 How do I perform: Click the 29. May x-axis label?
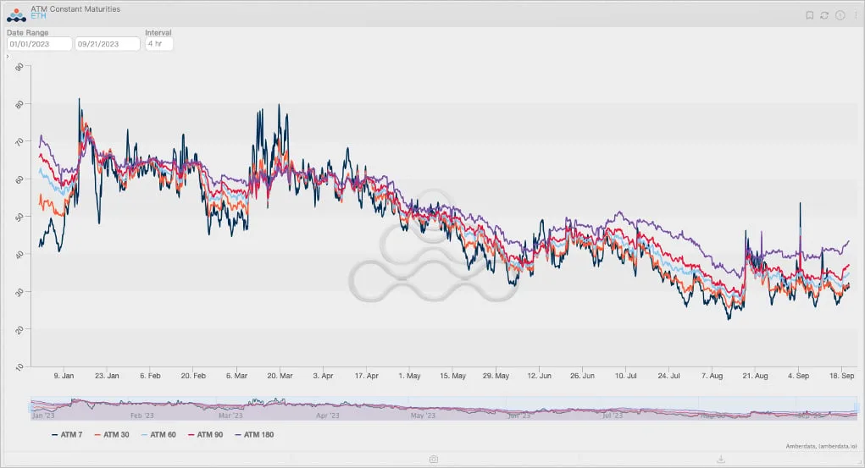coord(496,376)
